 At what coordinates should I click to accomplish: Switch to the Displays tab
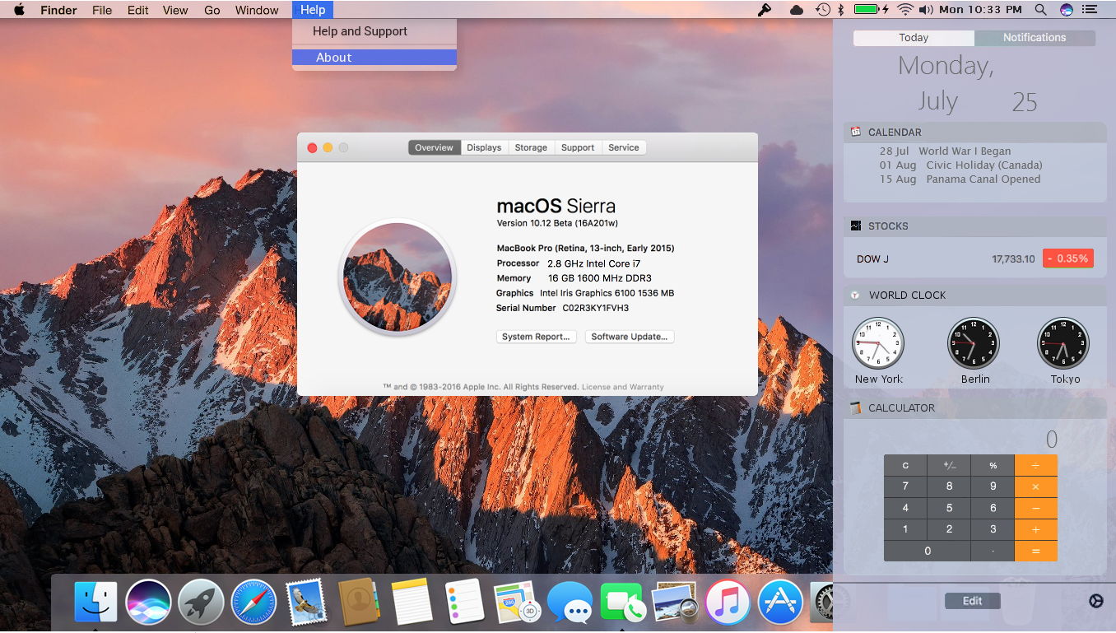pyautogui.click(x=484, y=147)
